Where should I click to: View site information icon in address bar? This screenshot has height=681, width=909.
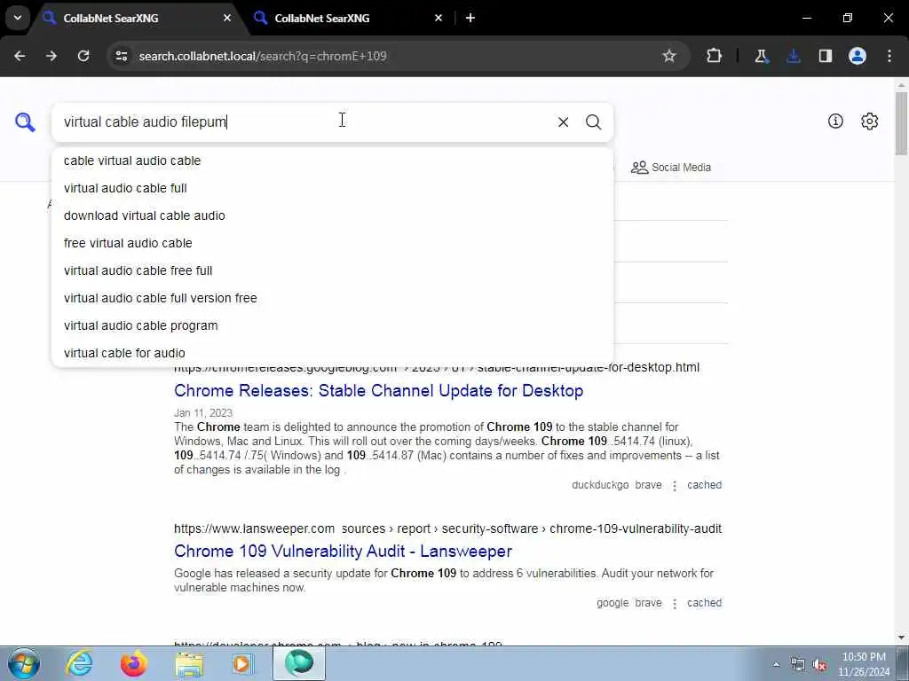point(121,56)
